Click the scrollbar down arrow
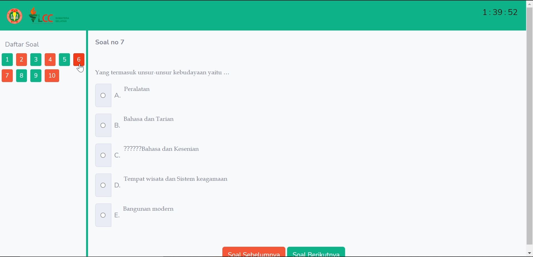Screen dimensions: 533x257 click(529, 253)
